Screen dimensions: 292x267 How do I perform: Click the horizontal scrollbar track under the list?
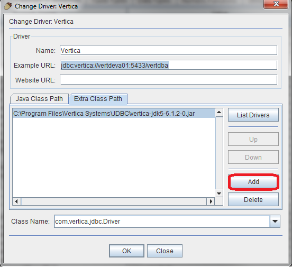[x=114, y=201]
